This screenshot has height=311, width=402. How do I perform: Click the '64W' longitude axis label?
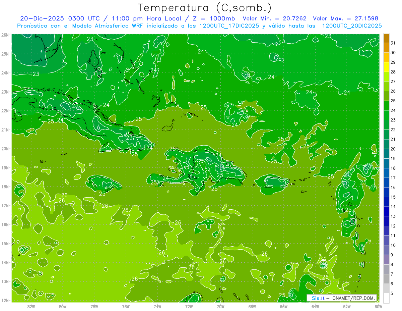point(315,306)
